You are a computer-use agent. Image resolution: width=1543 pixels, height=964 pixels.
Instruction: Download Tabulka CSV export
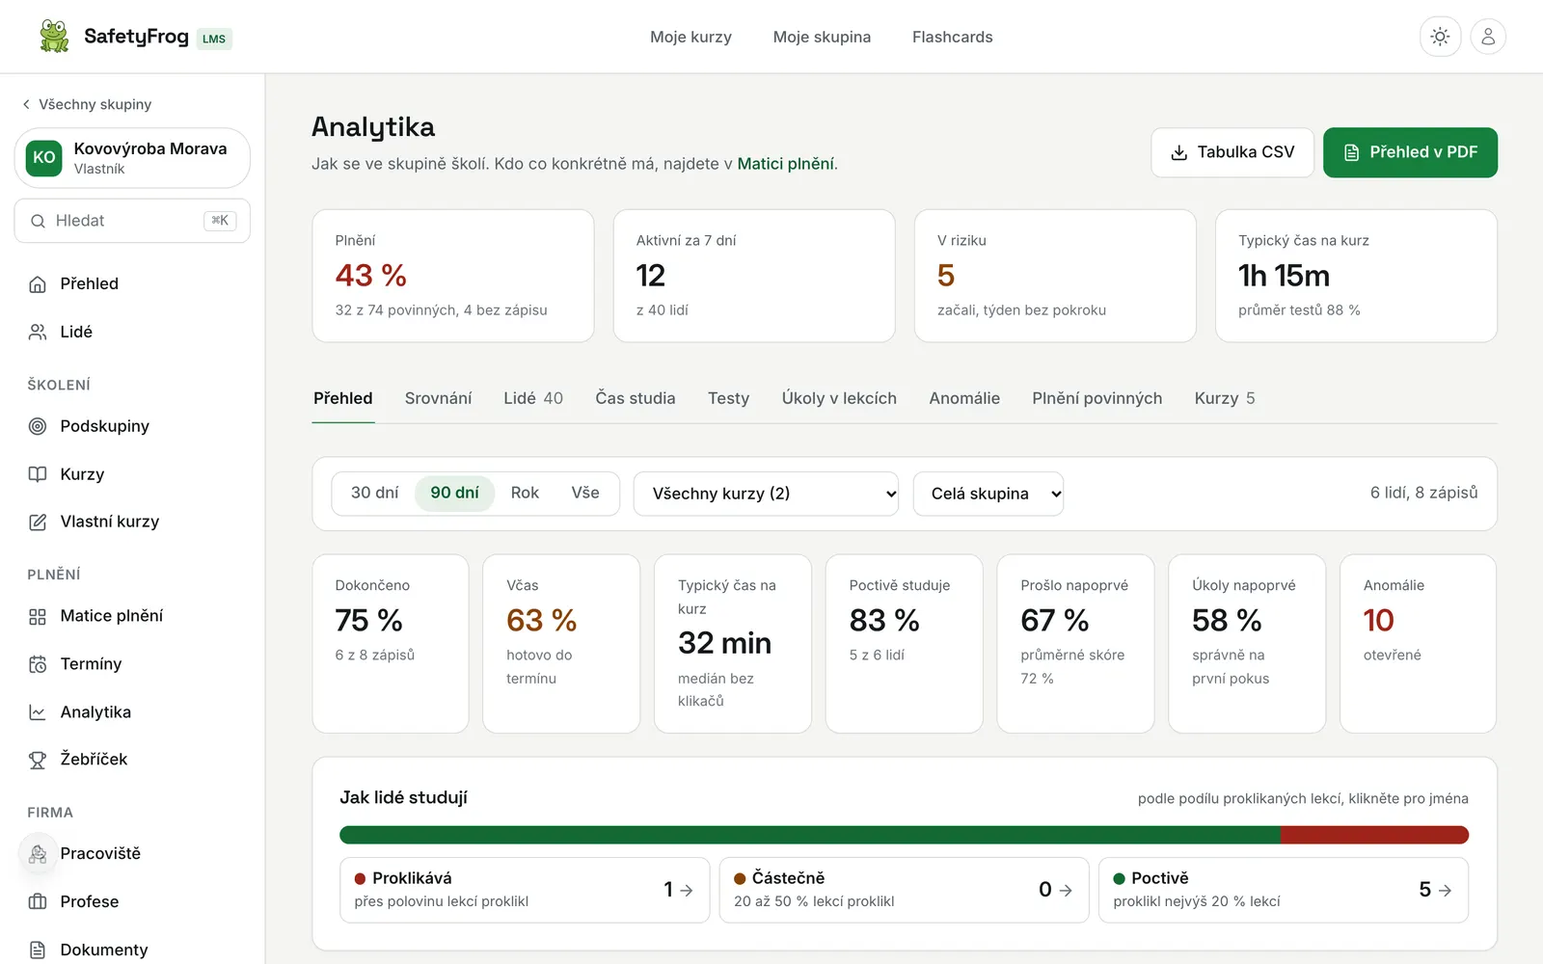click(x=1232, y=152)
